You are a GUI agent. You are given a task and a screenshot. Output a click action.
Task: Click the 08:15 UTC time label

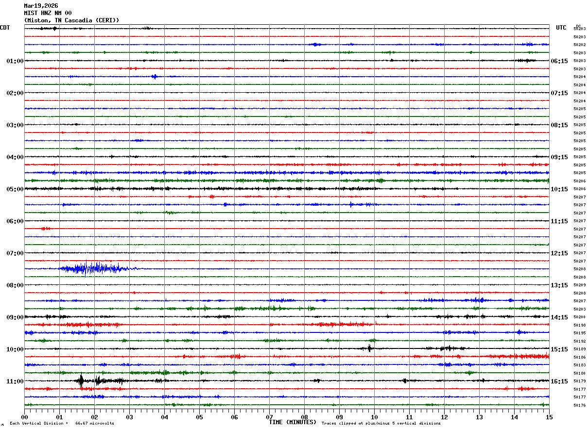[x=559, y=125]
